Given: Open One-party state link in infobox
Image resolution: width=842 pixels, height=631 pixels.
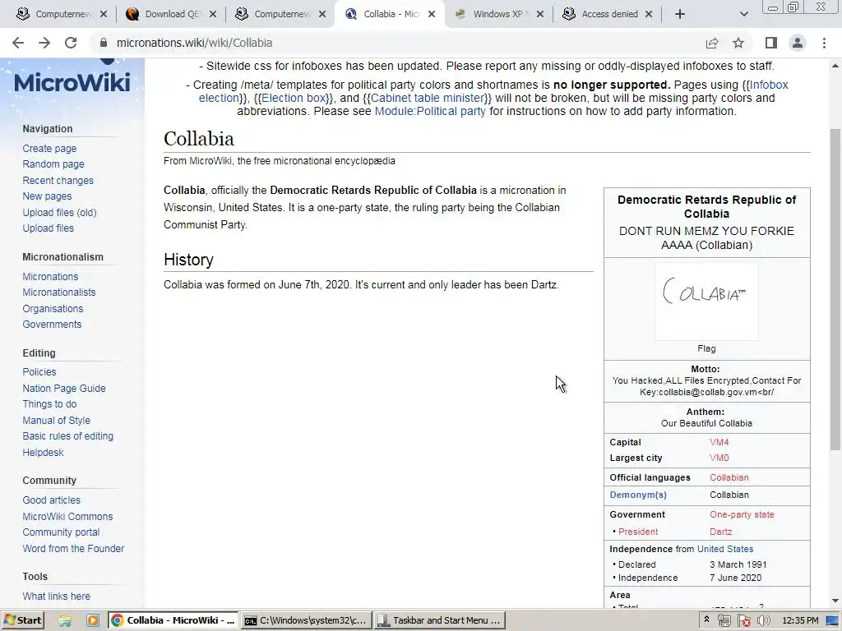Looking at the screenshot, I should click(742, 514).
